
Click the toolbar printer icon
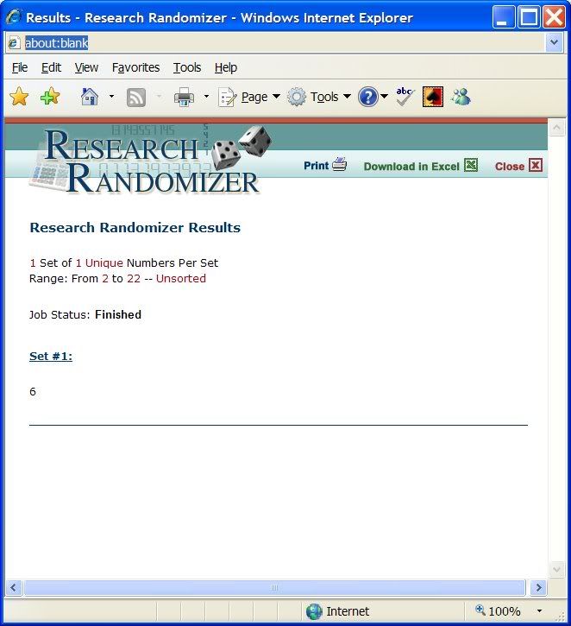(184, 97)
